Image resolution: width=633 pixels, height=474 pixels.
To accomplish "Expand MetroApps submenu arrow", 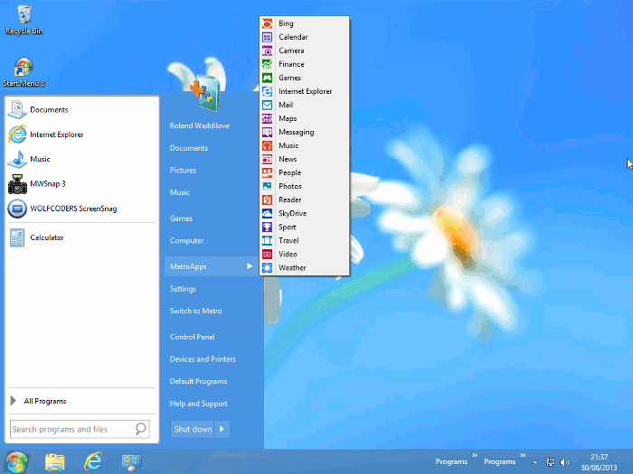I will pos(250,266).
